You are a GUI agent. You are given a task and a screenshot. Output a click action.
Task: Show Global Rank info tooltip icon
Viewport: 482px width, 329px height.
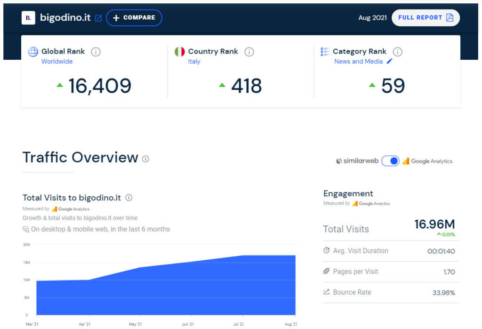pos(96,52)
